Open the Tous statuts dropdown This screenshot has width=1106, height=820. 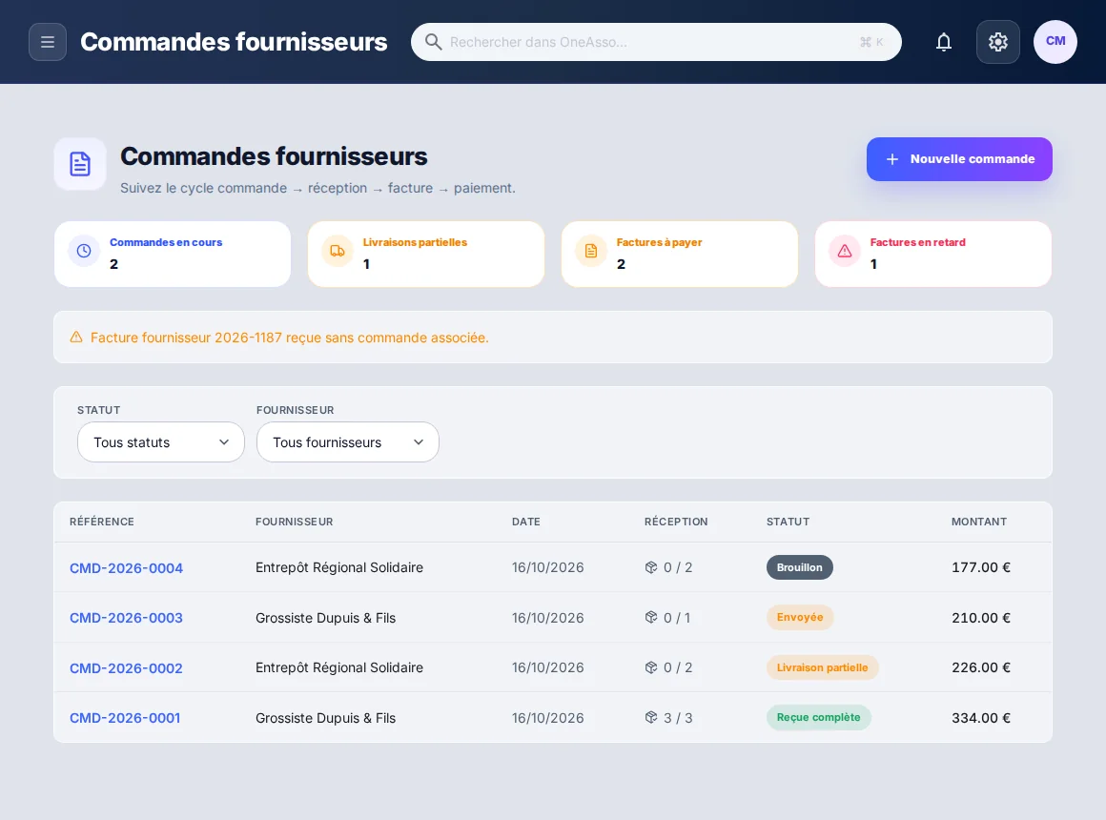coord(161,442)
